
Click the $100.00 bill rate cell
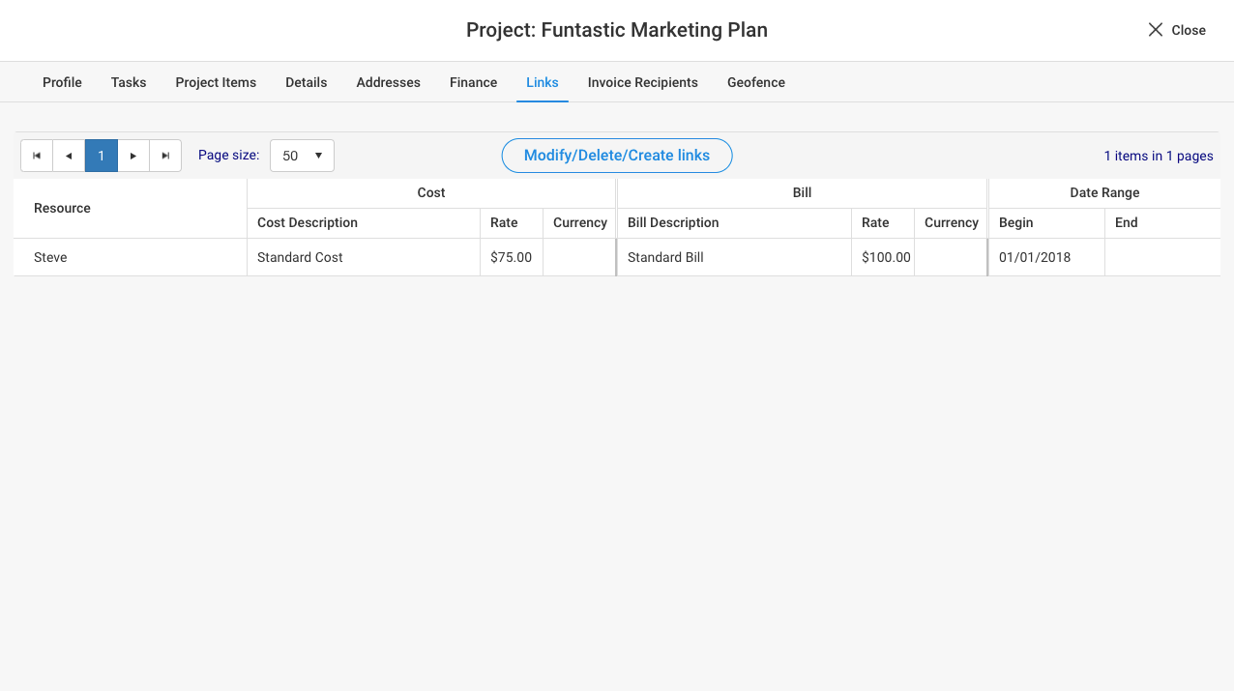click(x=883, y=257)
